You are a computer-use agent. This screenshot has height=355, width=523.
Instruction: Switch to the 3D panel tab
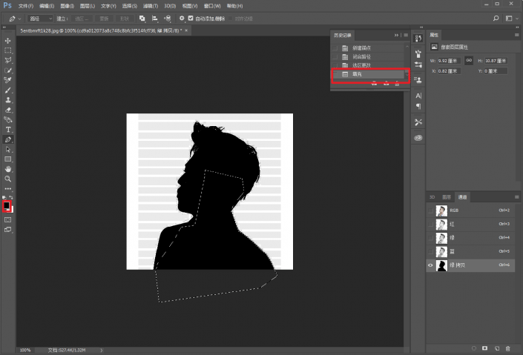(432, 197)
